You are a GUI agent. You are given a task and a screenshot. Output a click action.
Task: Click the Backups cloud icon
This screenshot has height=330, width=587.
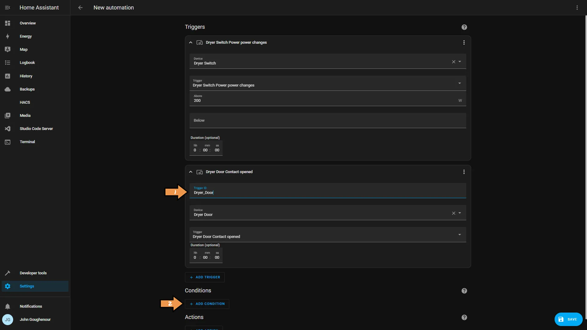point(8,89)
